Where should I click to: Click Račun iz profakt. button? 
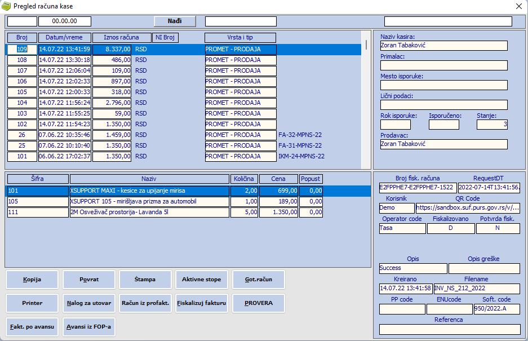point(145,303)
